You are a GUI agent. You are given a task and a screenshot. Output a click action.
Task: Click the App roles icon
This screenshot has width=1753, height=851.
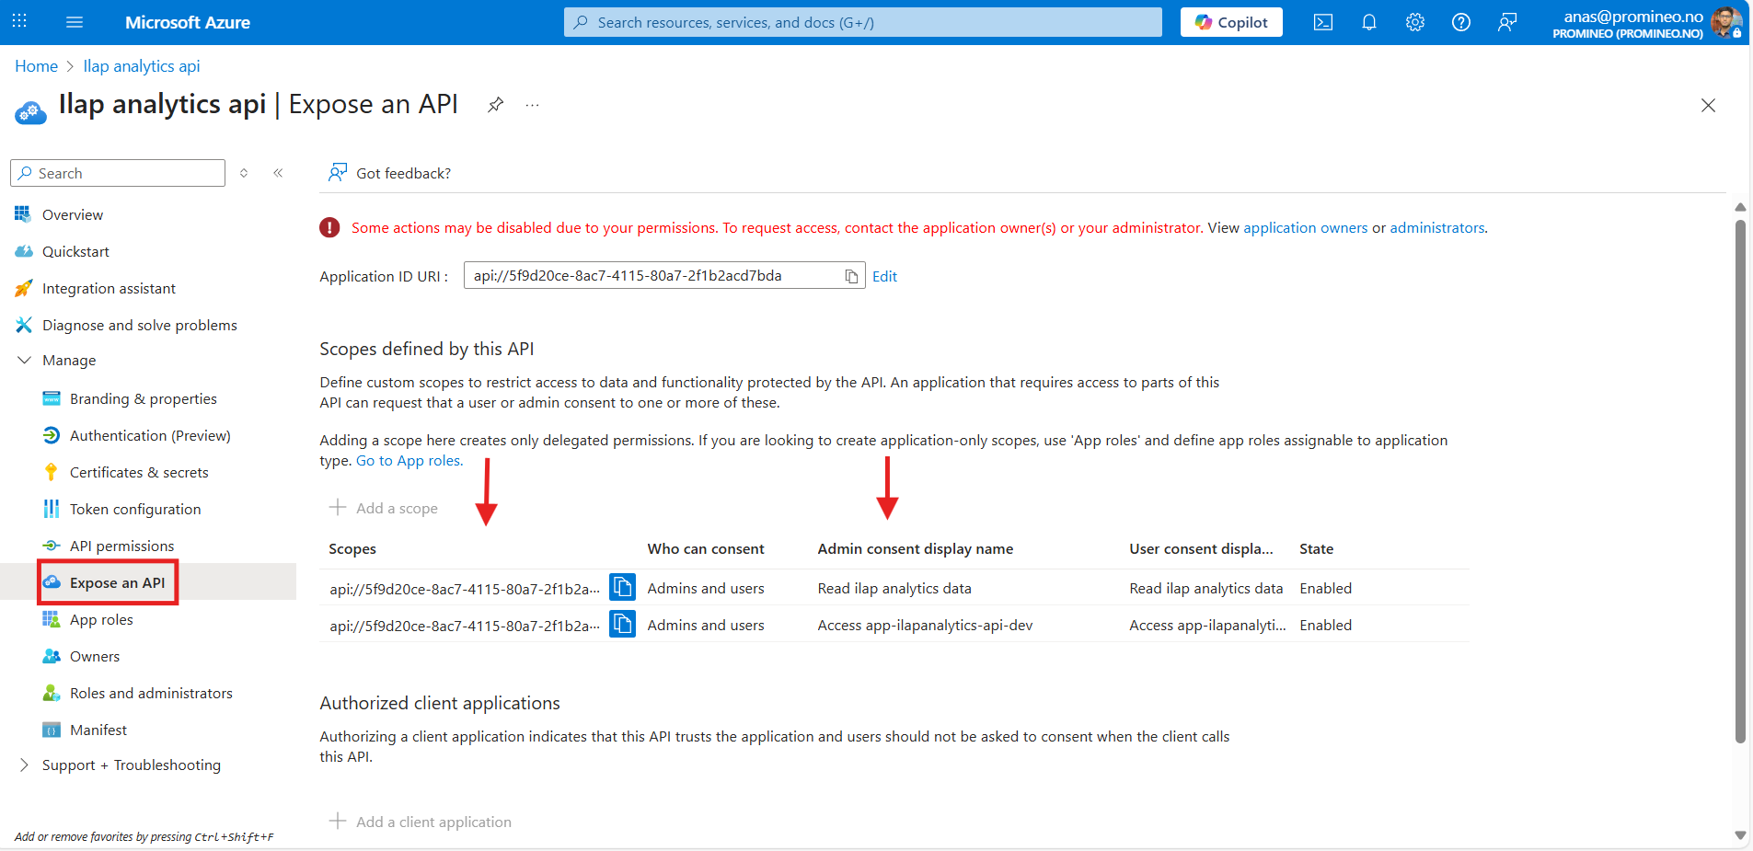pyautogui.click(x=52, y=619)
